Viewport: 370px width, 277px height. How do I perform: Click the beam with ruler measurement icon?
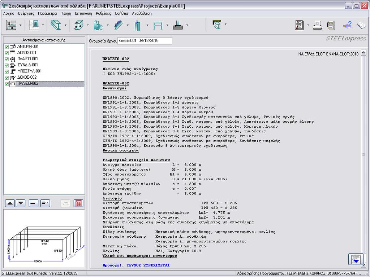(217, 25)
